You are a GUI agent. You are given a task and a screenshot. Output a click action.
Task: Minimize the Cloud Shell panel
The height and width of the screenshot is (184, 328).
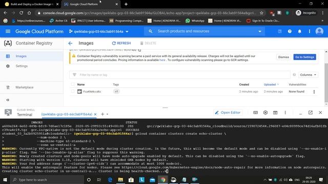point(301,113)
